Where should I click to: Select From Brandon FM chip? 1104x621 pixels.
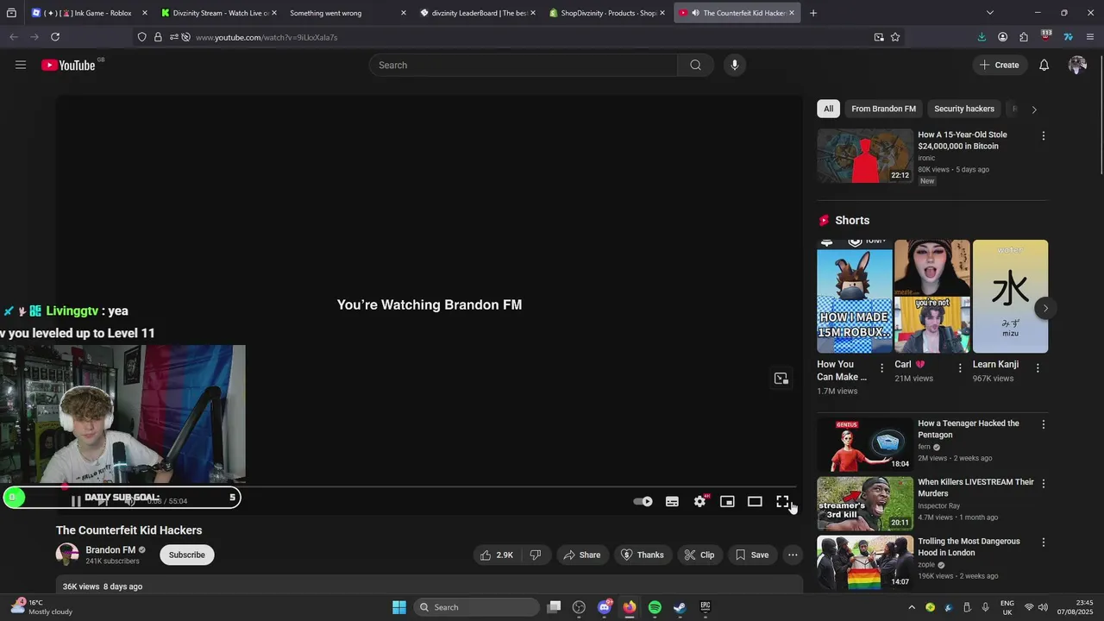[883, 109]
